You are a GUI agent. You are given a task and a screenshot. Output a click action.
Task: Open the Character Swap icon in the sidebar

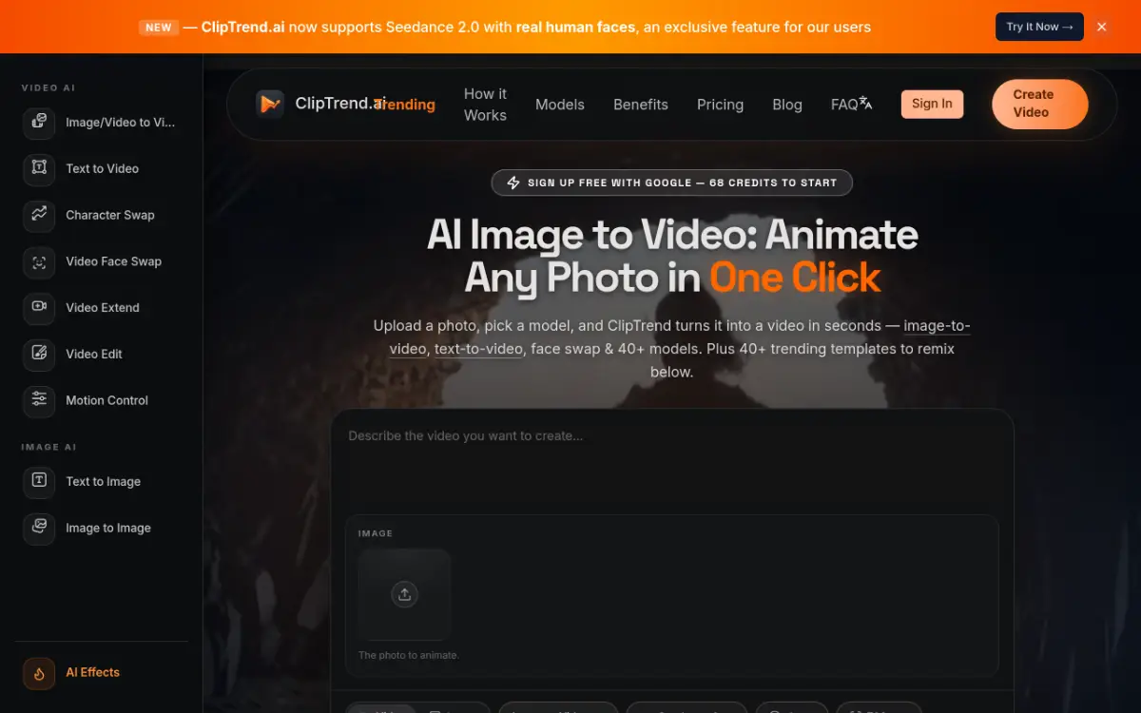pos(39,215)
